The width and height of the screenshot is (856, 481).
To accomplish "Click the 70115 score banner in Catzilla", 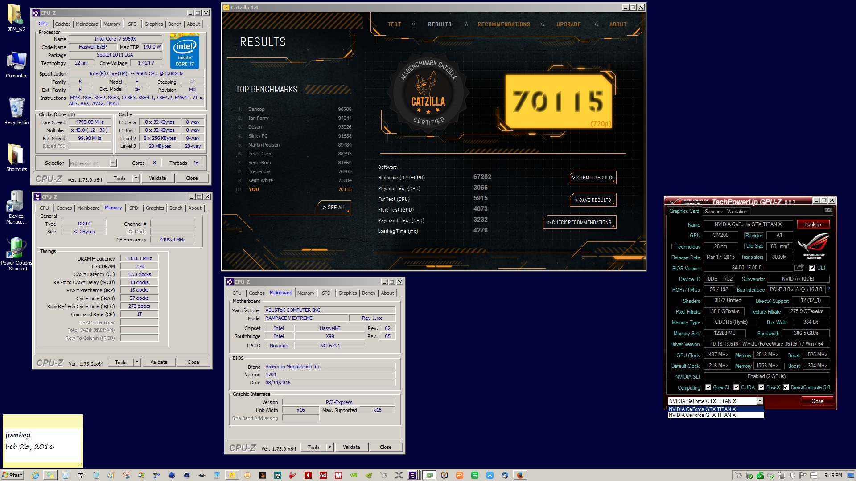I will coord(558,101).
